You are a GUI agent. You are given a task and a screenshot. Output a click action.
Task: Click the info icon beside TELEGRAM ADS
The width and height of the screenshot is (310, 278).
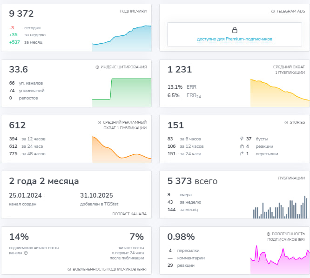[273, 11]
